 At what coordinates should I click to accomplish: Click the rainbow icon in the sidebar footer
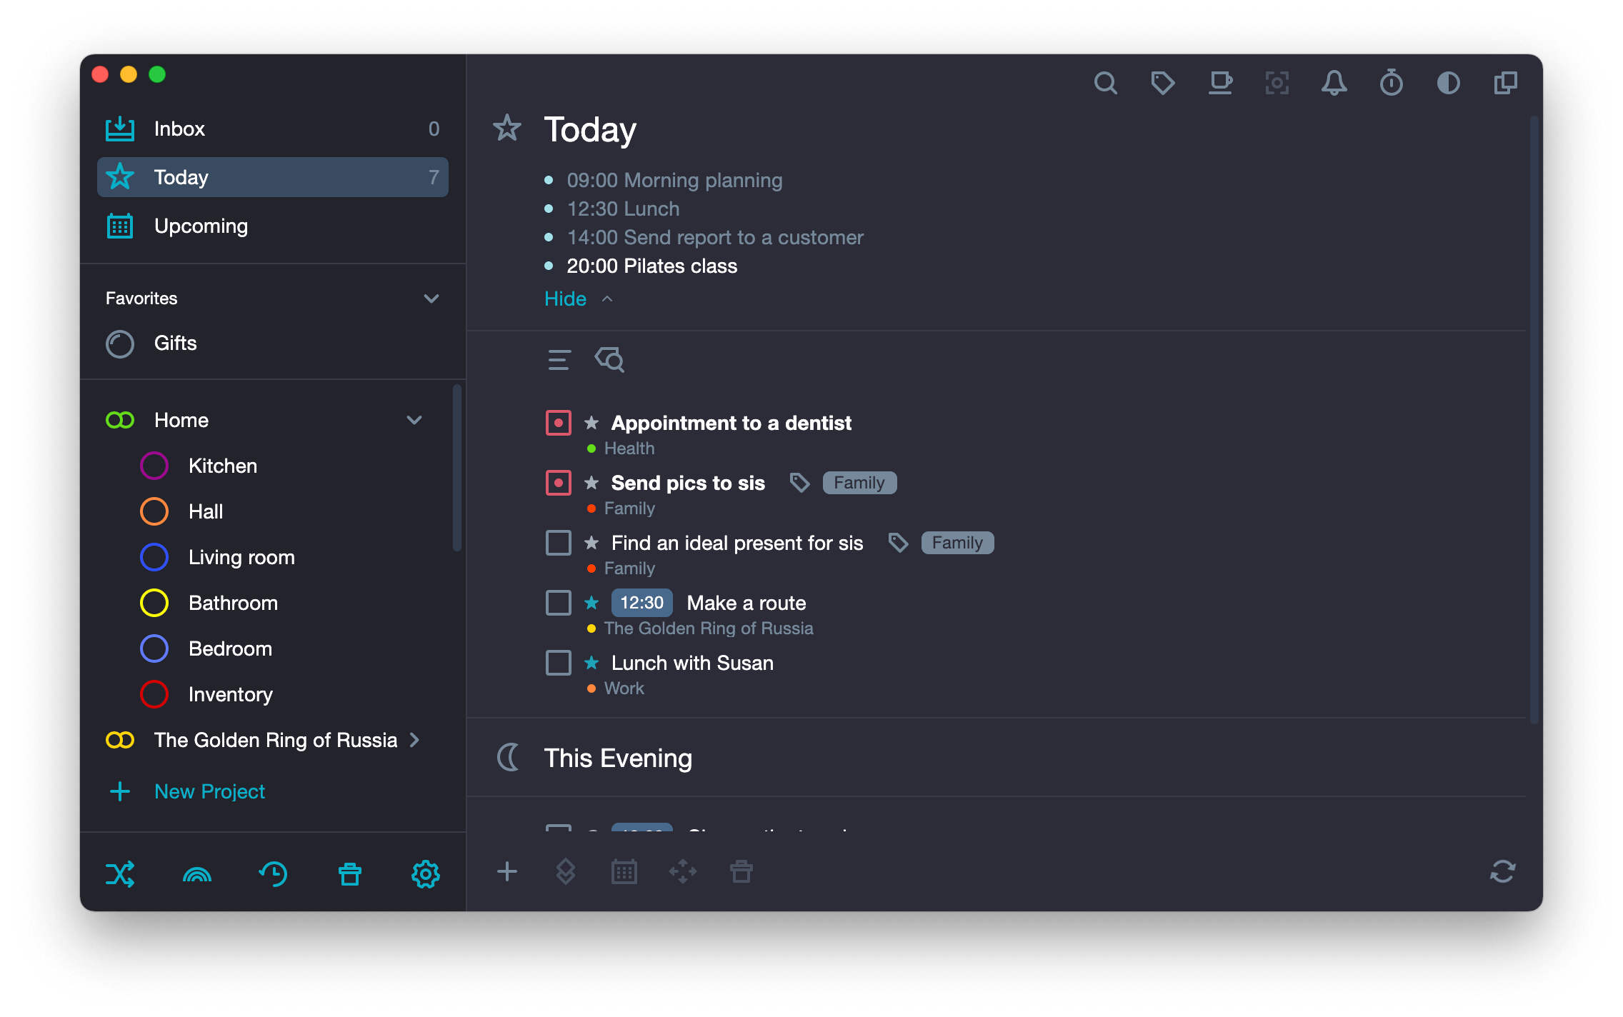[x=197, y=874]
